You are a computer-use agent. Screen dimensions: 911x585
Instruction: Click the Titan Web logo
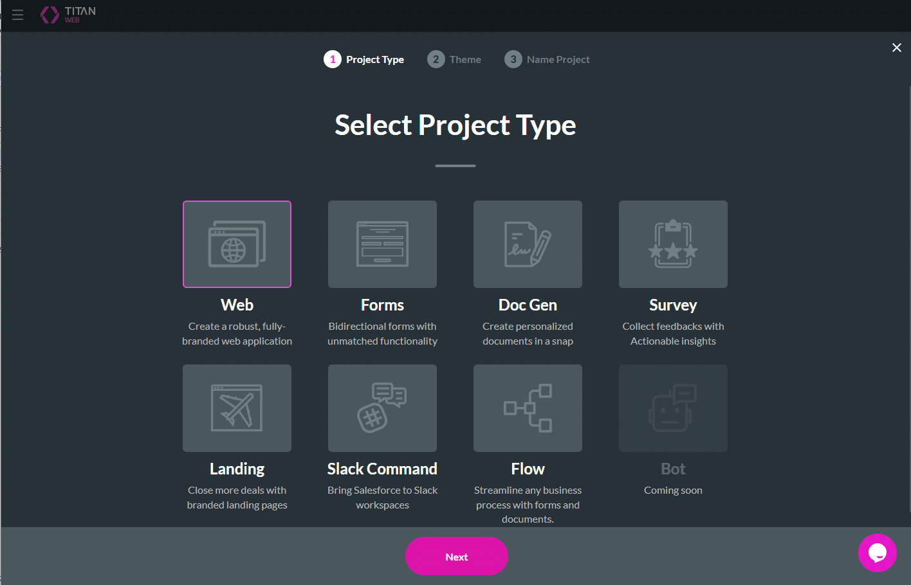(x=67, y=14)
